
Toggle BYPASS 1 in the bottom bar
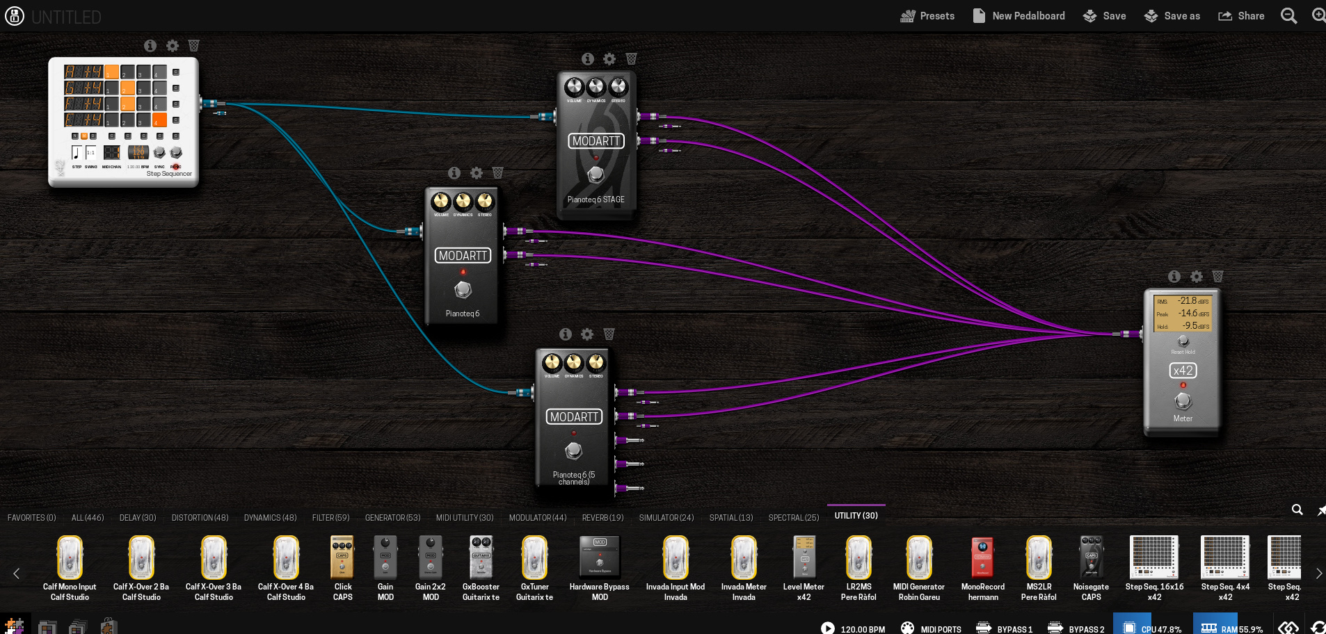point(1005,628)
